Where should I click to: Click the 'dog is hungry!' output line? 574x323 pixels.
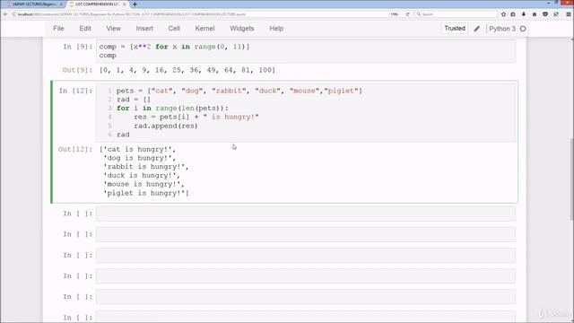(140, 158)
